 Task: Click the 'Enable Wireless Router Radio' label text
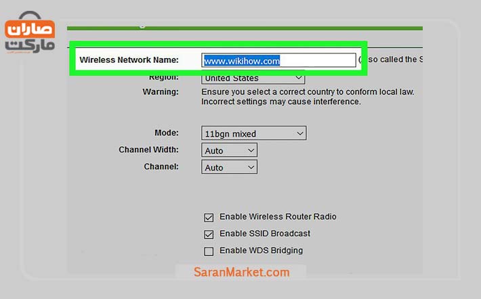pos(278,217)
